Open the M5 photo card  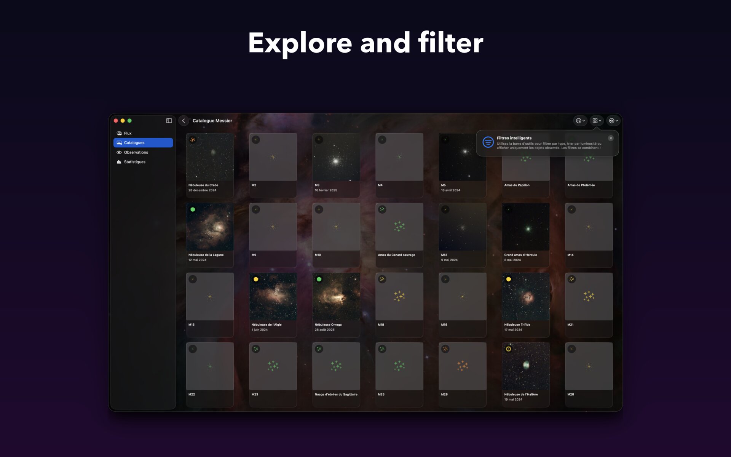coord(463,165)
